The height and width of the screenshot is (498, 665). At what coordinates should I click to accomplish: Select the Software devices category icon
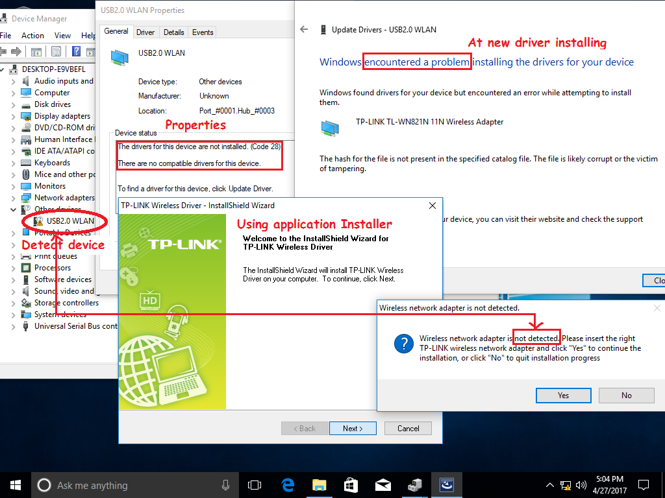tap(26, 279)
